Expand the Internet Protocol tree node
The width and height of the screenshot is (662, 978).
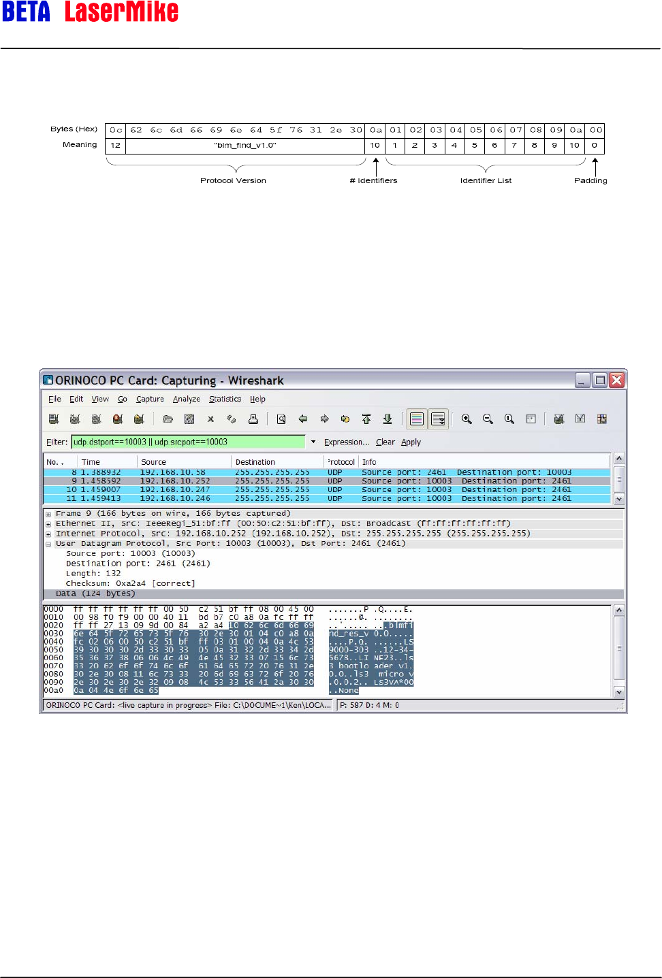(x=48, y=534)
